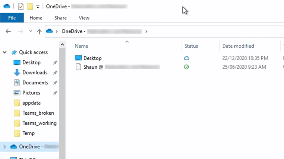The width and height of the screenshot is (284, 159).
Task: Select Quick access in navigation pane
Action: point(33,52)
